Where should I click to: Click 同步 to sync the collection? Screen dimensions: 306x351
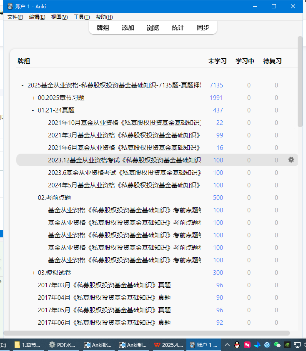pos(203,28)
